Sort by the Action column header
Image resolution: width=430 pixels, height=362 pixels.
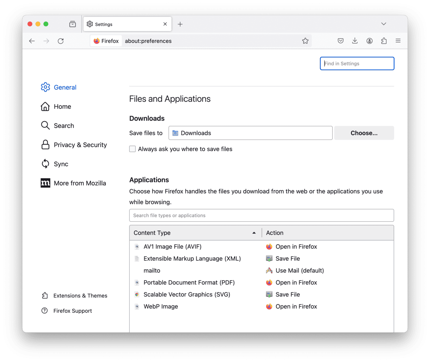[x=328, y=233]
